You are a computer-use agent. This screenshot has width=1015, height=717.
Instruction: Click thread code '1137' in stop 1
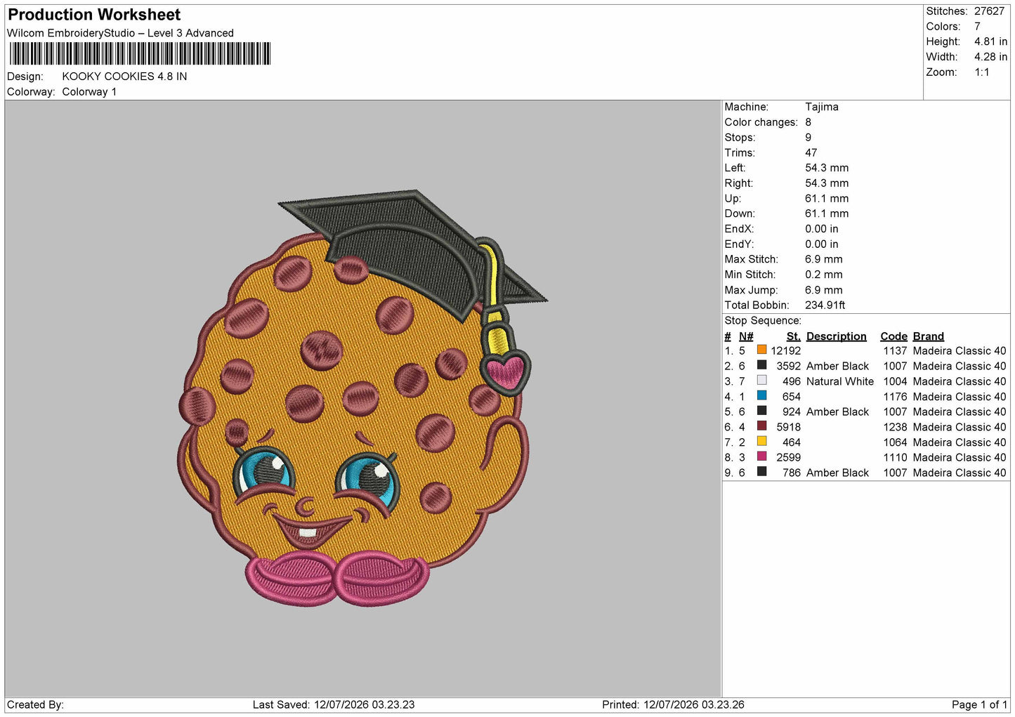[896, 351]
